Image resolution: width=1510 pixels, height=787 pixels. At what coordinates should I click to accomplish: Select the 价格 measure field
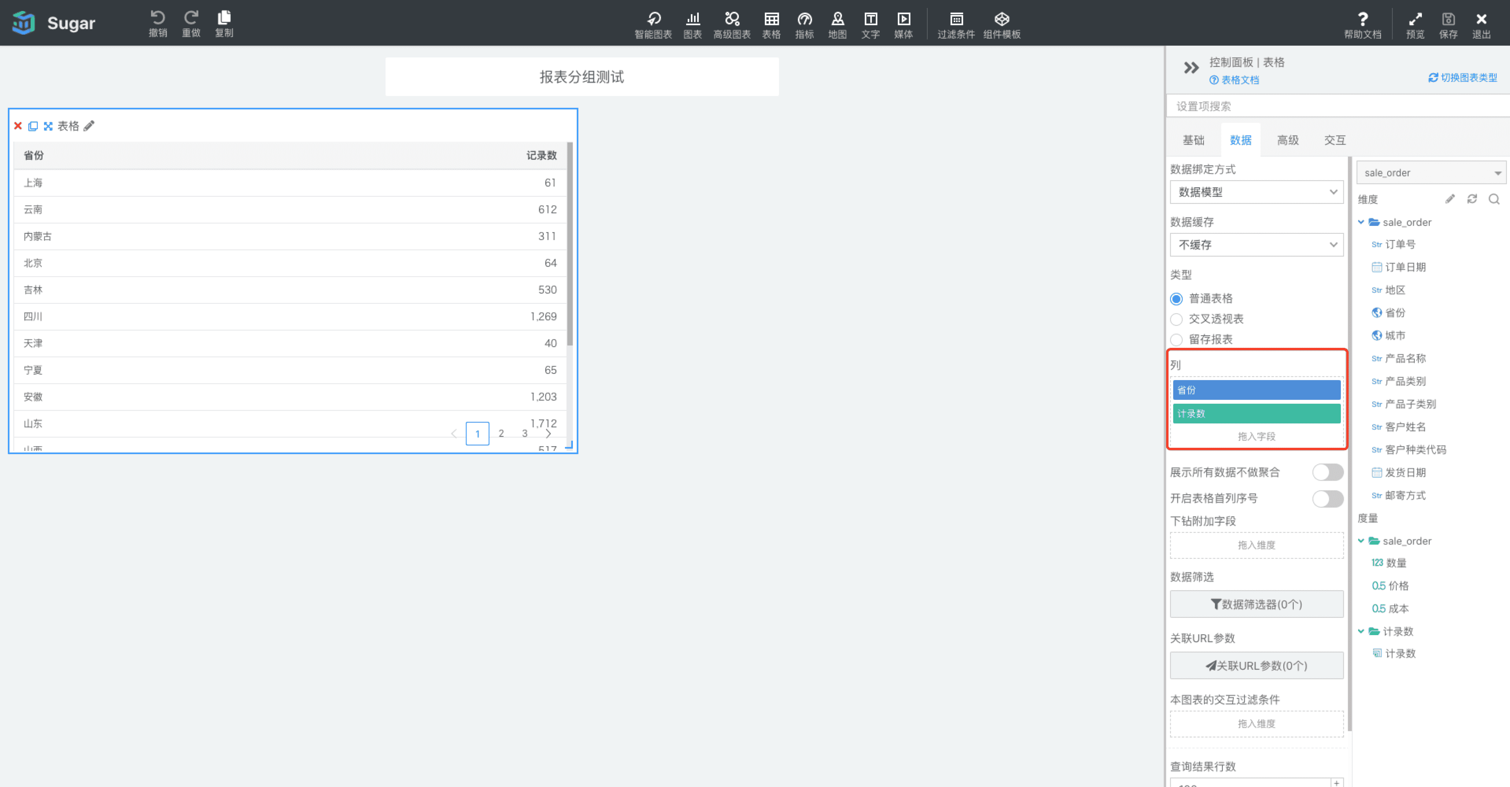point(1390,586)
